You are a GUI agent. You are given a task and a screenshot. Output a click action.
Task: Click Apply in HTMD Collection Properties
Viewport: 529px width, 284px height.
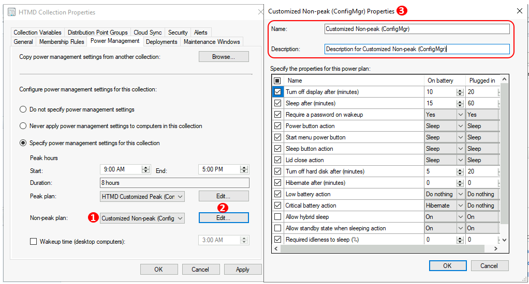242,269
